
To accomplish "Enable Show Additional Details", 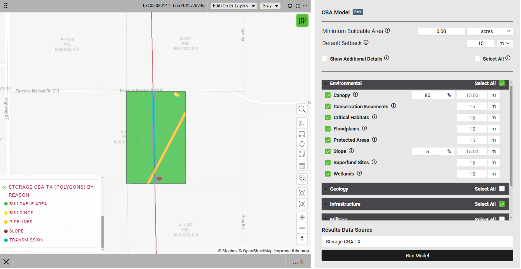I will [324, 59].
